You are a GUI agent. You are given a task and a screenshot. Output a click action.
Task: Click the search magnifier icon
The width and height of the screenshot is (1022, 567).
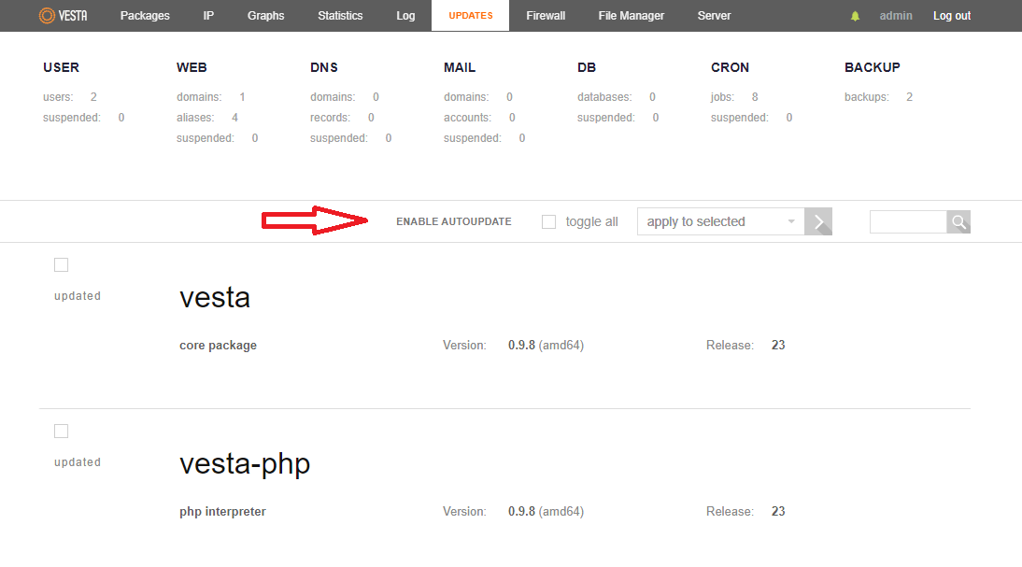(x=958, y=222)
